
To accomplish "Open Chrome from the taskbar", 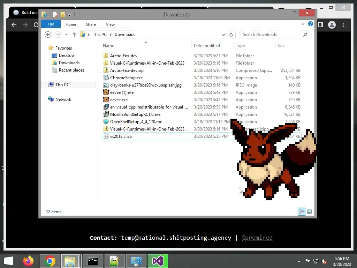I will coord(50,261).
